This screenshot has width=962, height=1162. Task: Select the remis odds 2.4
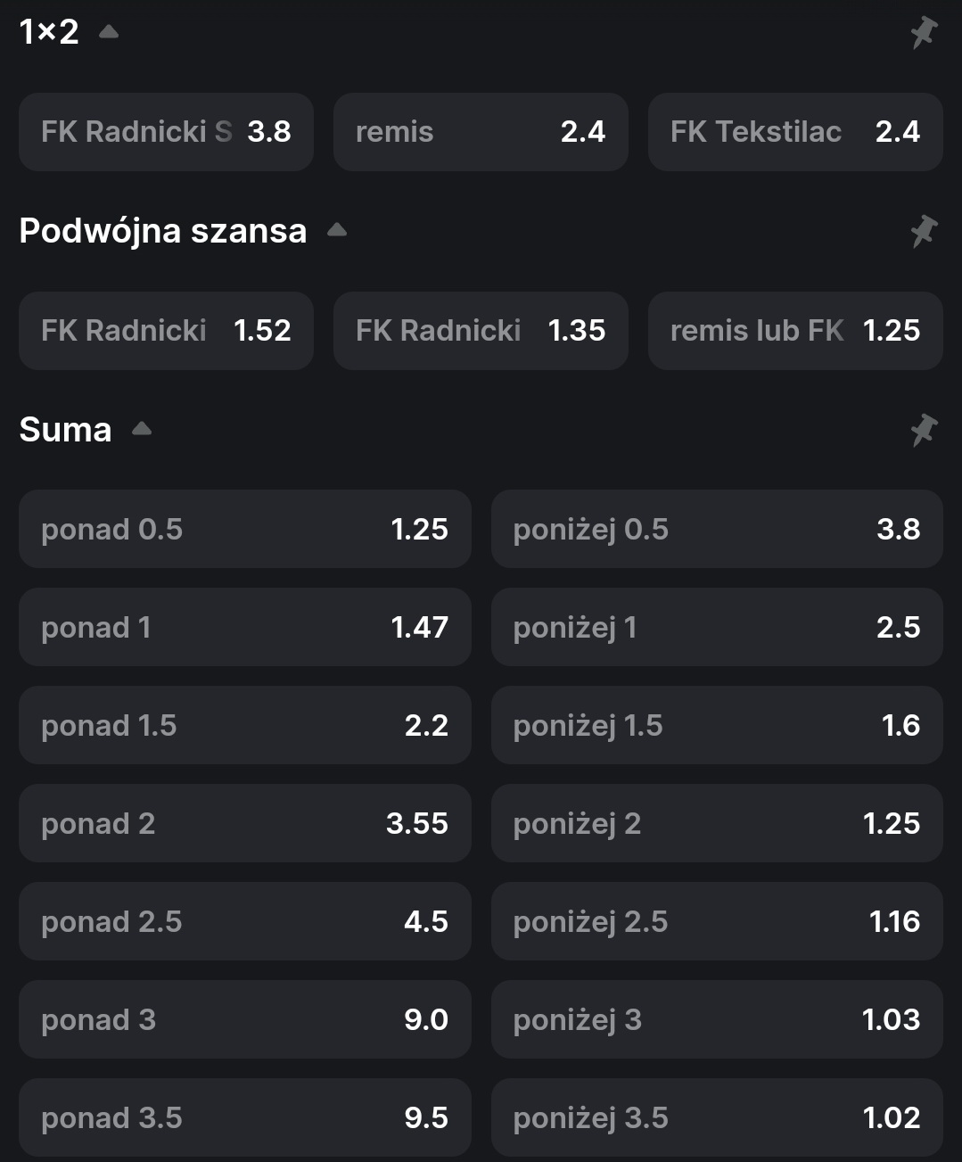click(x=481, y=132)
